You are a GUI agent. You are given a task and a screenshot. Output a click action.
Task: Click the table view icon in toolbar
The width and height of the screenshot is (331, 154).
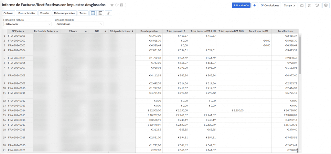point(93,13)
